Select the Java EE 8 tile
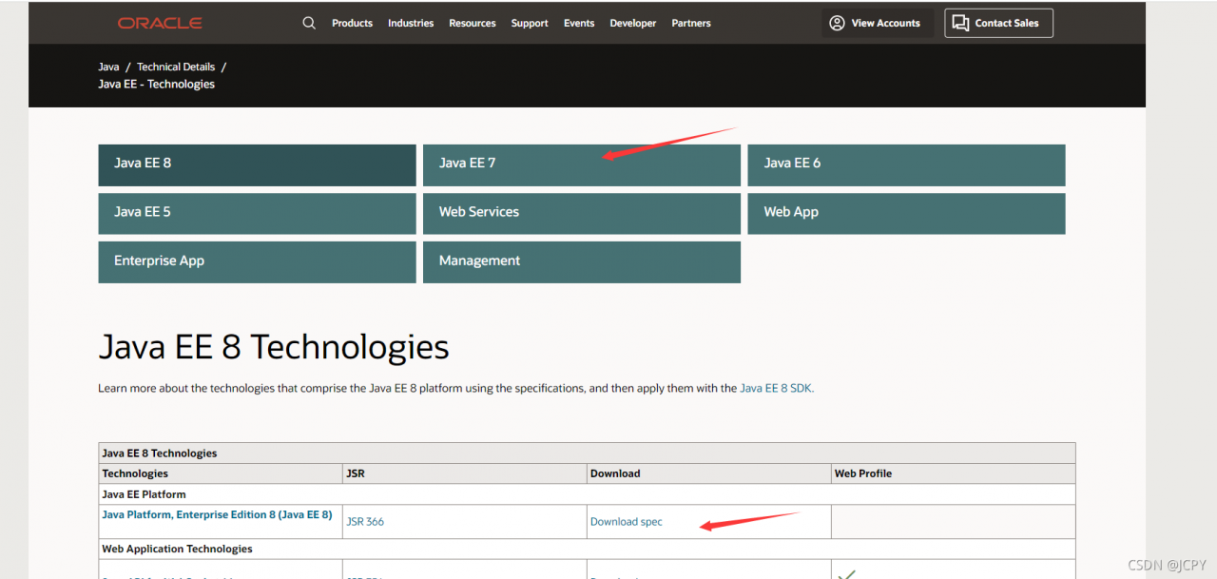This screenshot has width=1217, height=579. pyautogui.click(x=257, y=164)
